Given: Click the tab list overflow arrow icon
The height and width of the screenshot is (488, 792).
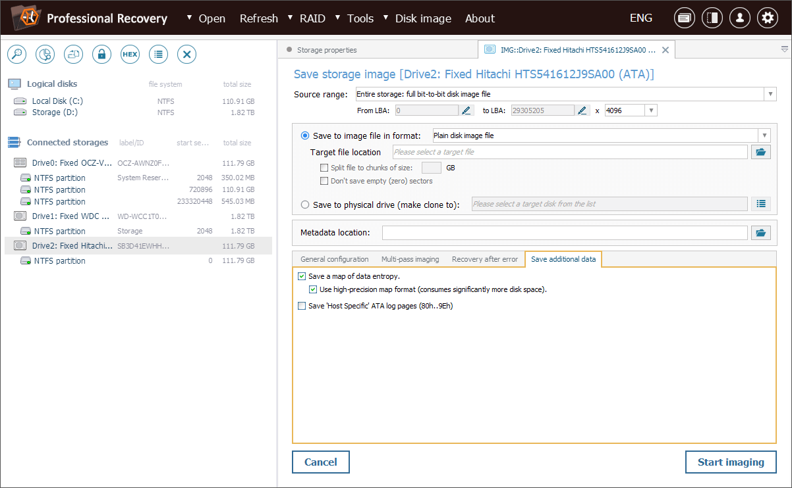Looking at the screenshot, I should [x=784, y=49].
